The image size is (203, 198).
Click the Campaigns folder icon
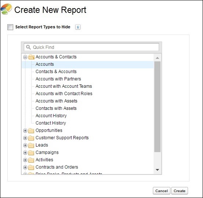tap(31, 153)
